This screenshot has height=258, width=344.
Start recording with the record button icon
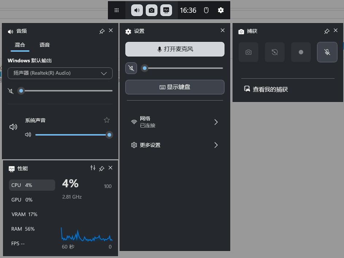pos(301,52)
